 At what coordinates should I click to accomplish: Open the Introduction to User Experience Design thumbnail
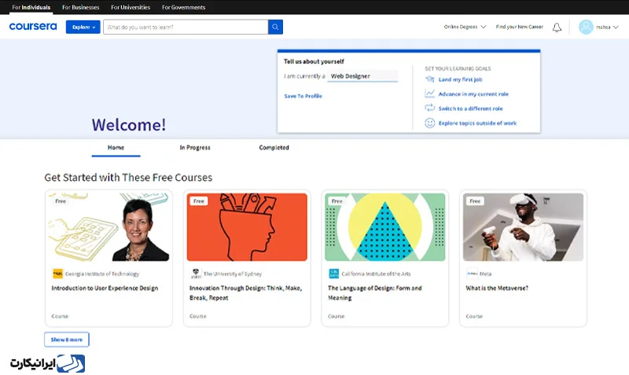(109, 227)
